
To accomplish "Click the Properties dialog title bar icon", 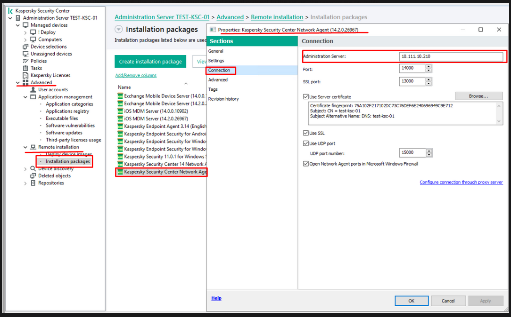I will point(213,30).
